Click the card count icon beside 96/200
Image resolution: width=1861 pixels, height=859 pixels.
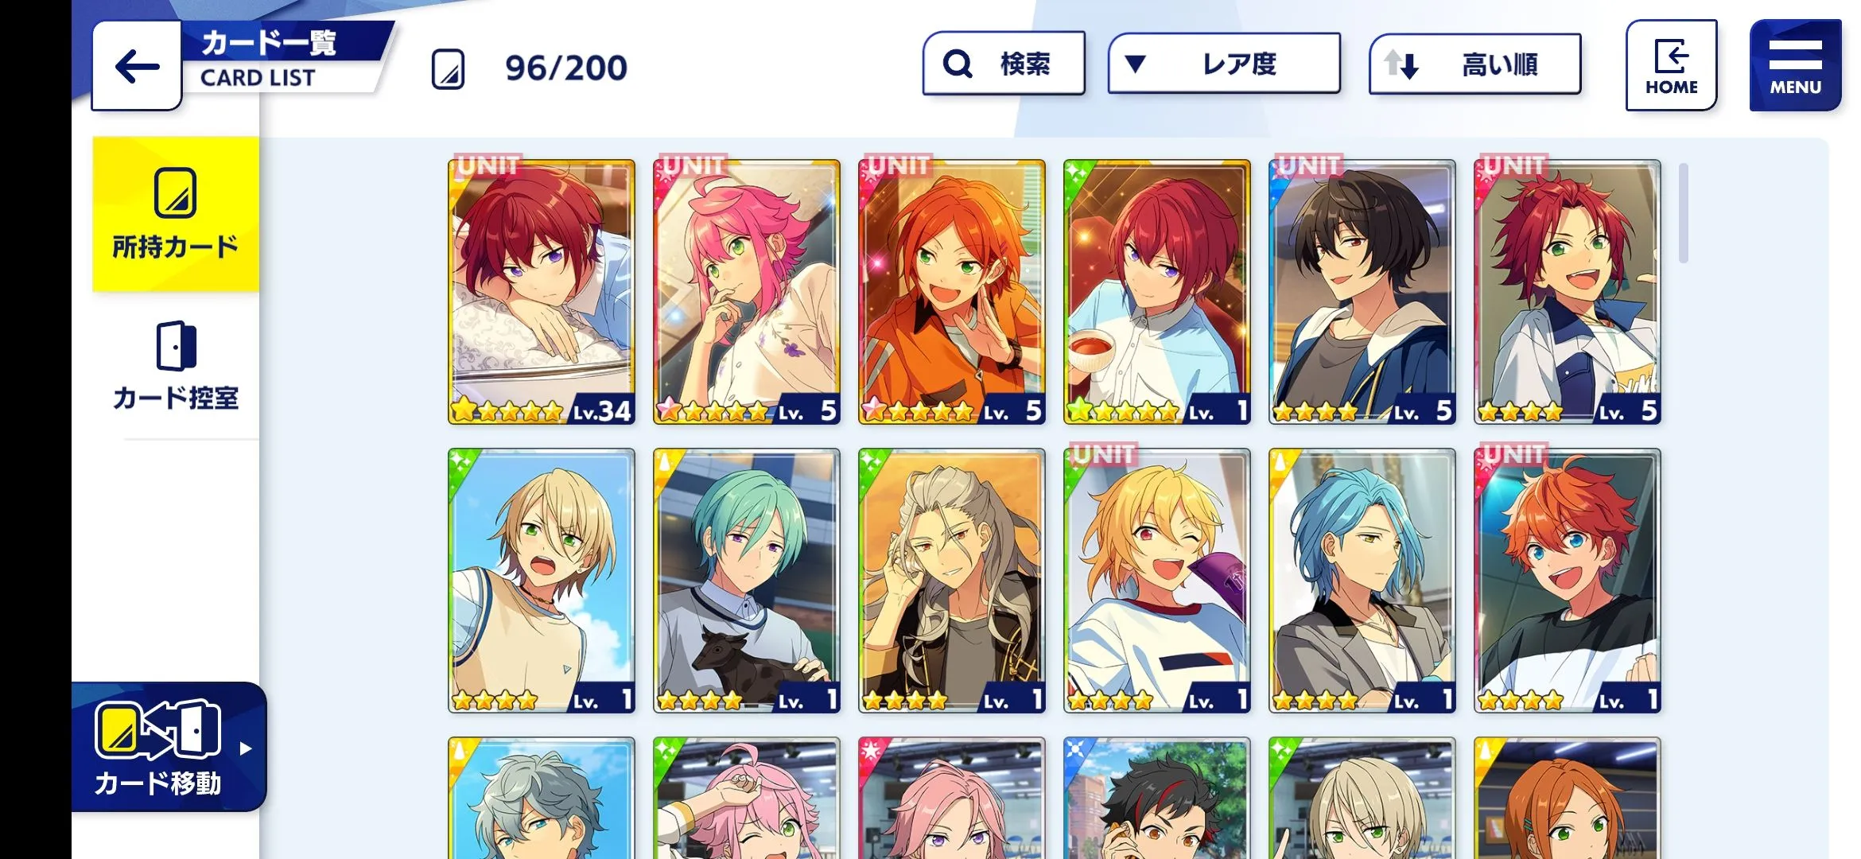tap(448, 69)
